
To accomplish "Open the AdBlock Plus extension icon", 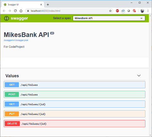I will coord(117,11).
